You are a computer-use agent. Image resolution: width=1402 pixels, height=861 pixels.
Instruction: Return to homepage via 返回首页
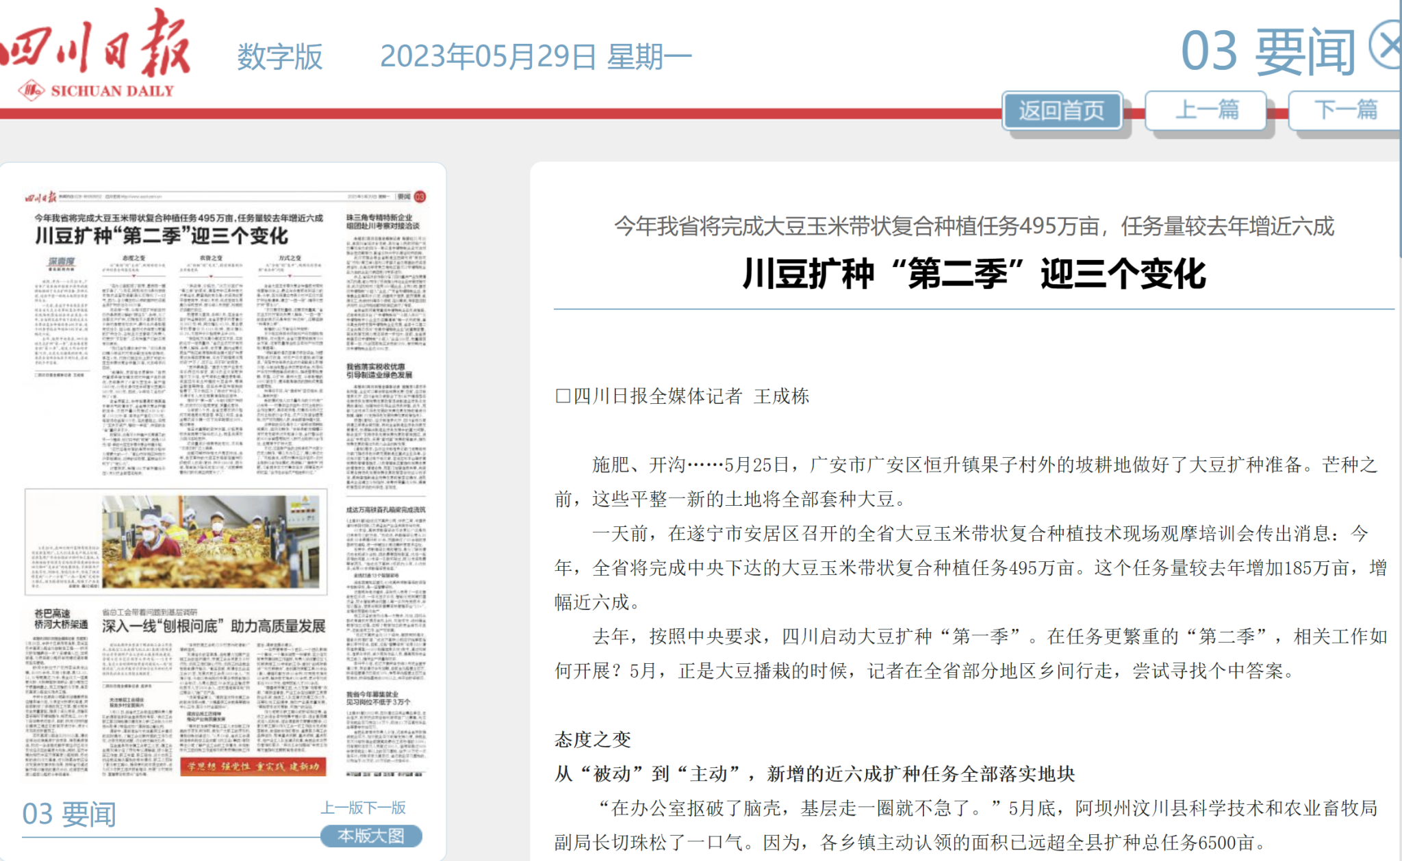(x=1062, y=110)
